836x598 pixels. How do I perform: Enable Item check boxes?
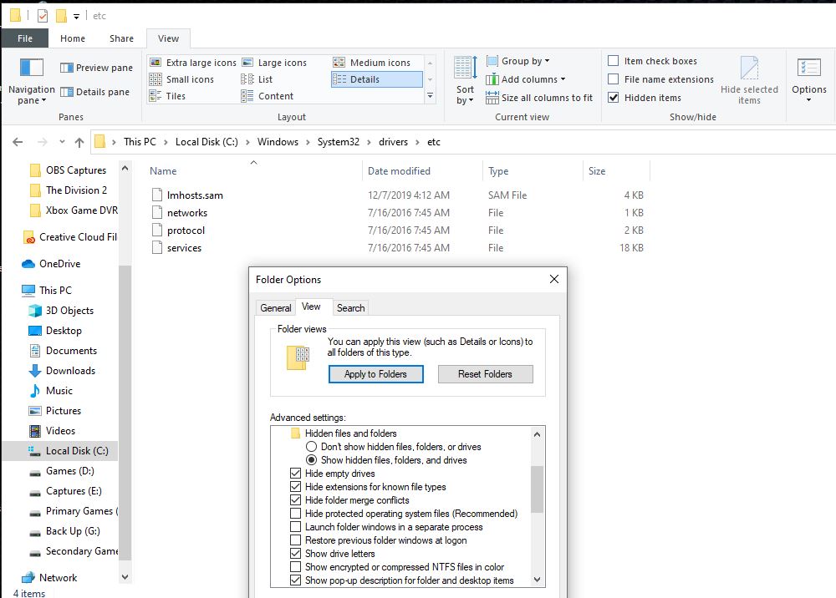coord(614,61)
